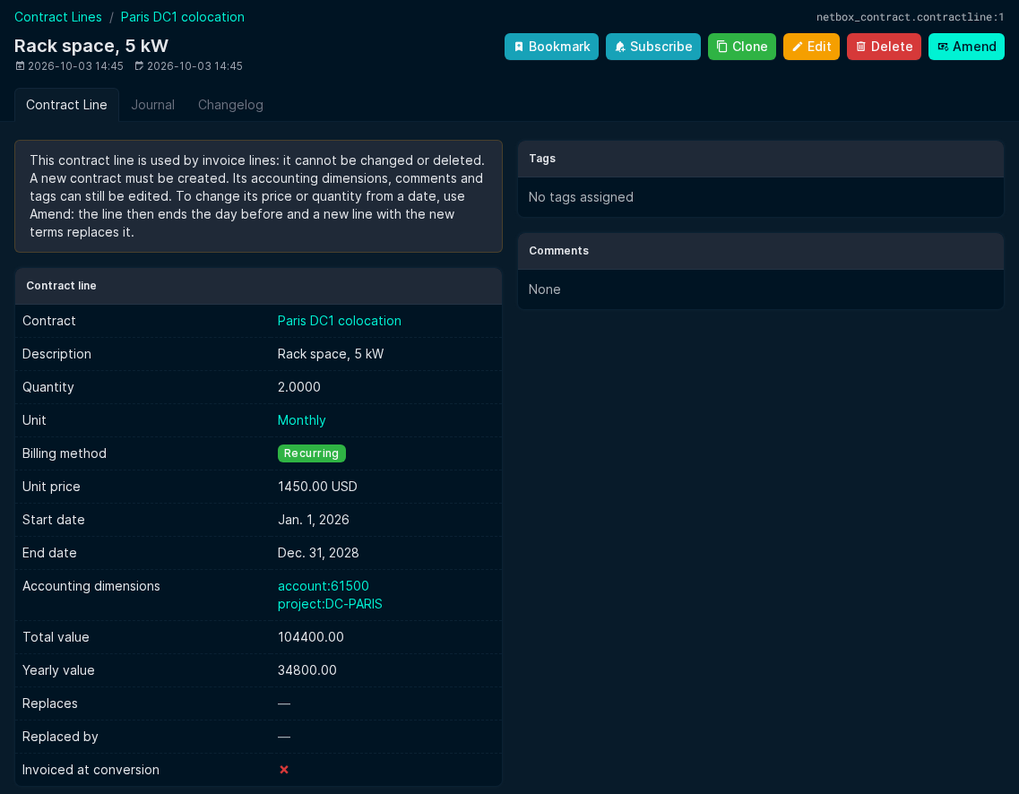
Task: Click the Replaces dash value
Action: (284, 703)
